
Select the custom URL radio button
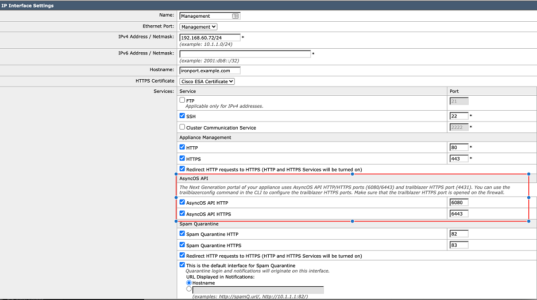(189, 289)
